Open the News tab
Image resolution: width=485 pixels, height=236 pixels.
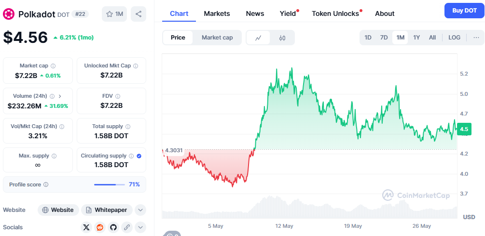tap(255, 13)
